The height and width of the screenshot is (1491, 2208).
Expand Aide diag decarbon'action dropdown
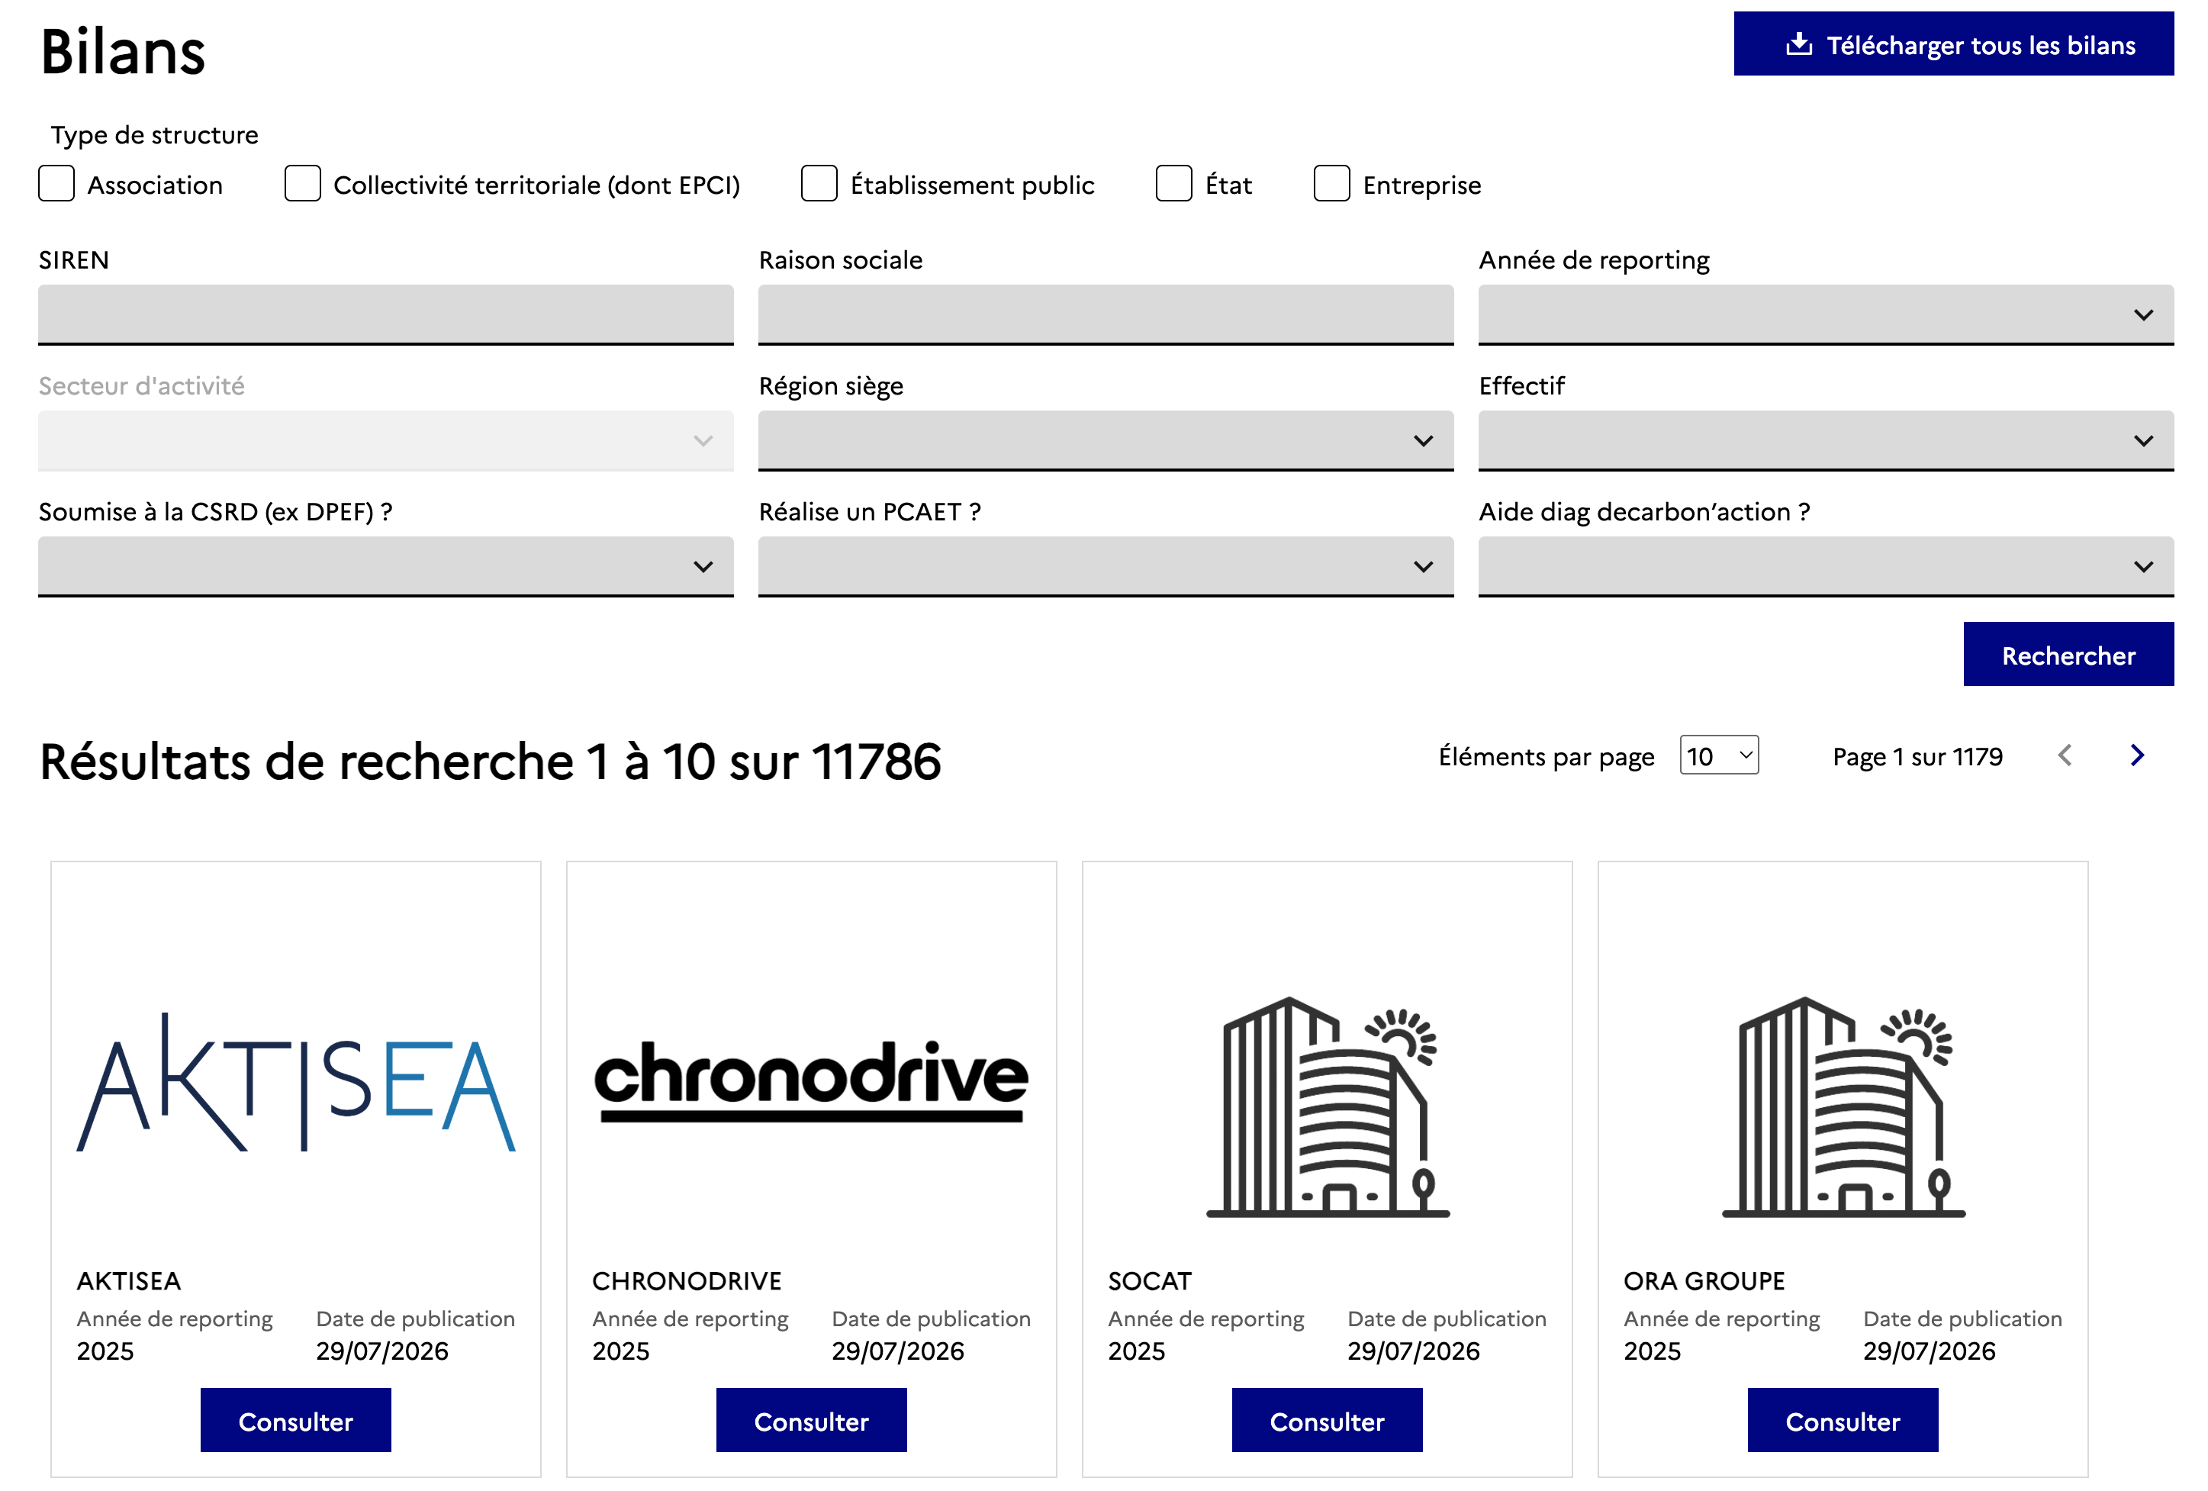(x=1826, y=566)
